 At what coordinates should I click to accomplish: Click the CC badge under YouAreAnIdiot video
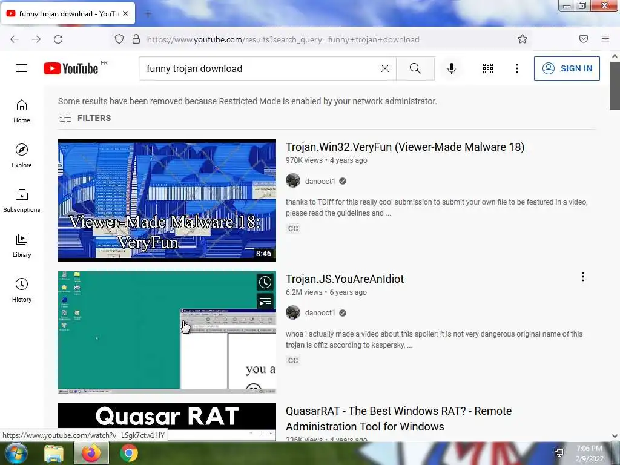point(293,361)
